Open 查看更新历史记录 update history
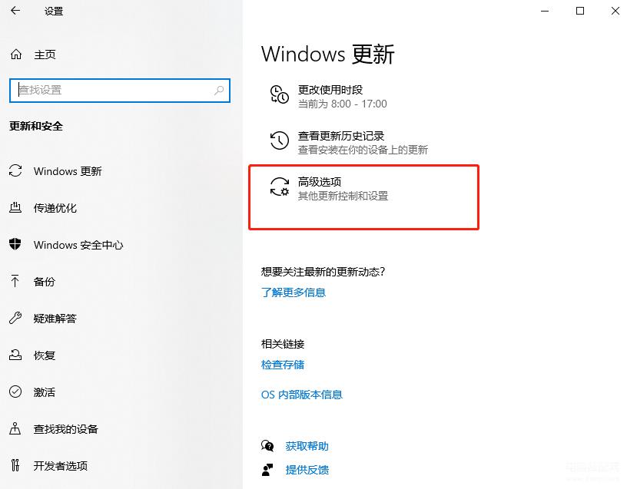Screen dimensions: 627x489 [349, 143]
